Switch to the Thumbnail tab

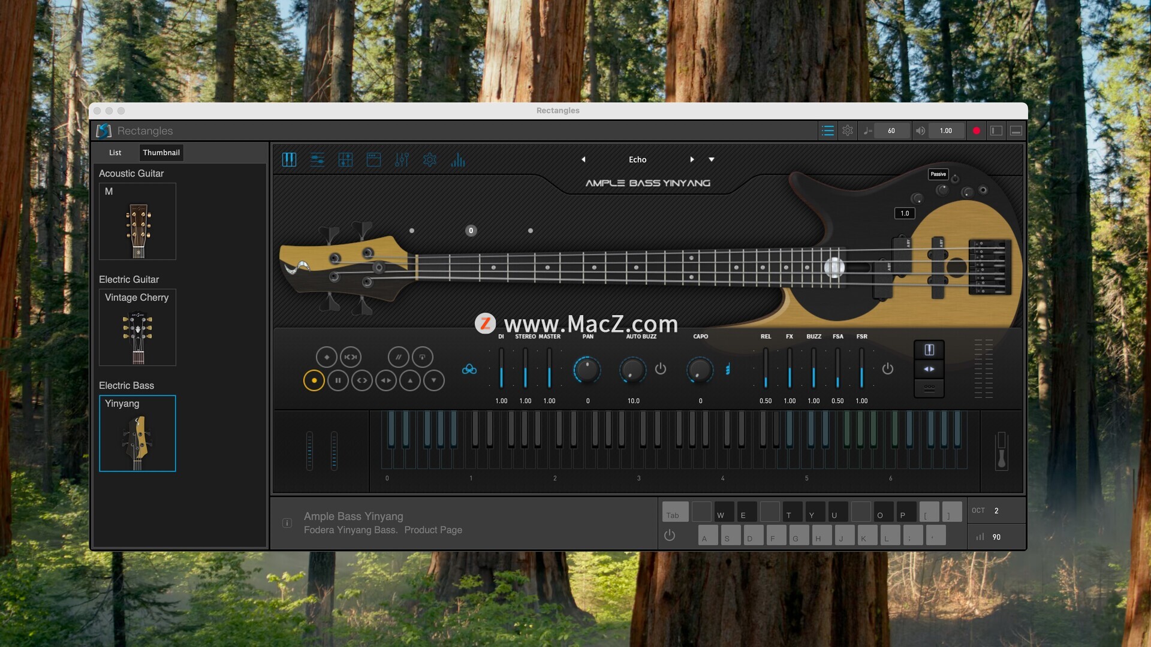(161, 153)
